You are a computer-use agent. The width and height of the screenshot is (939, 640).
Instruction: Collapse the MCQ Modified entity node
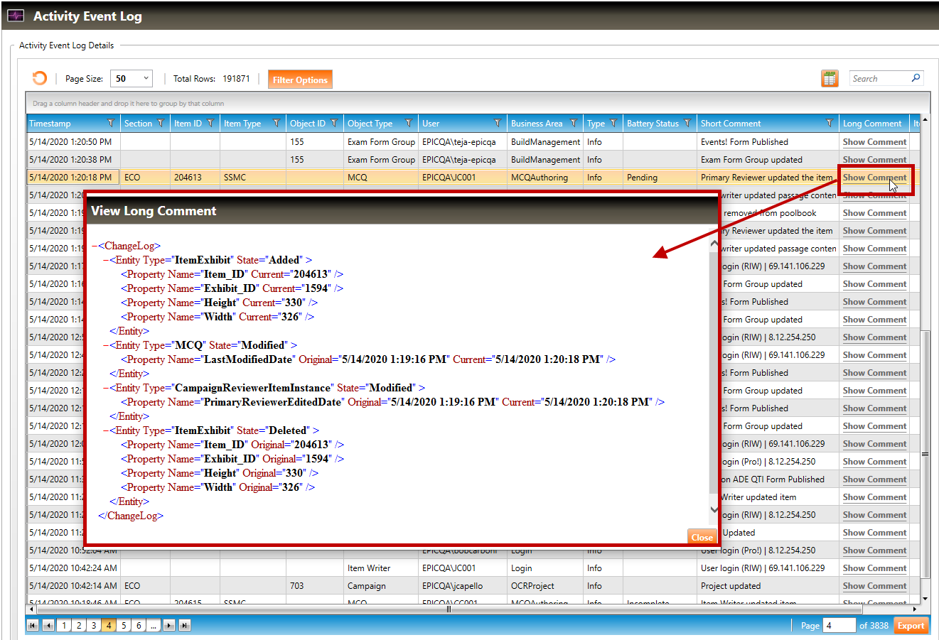point(106,346)
